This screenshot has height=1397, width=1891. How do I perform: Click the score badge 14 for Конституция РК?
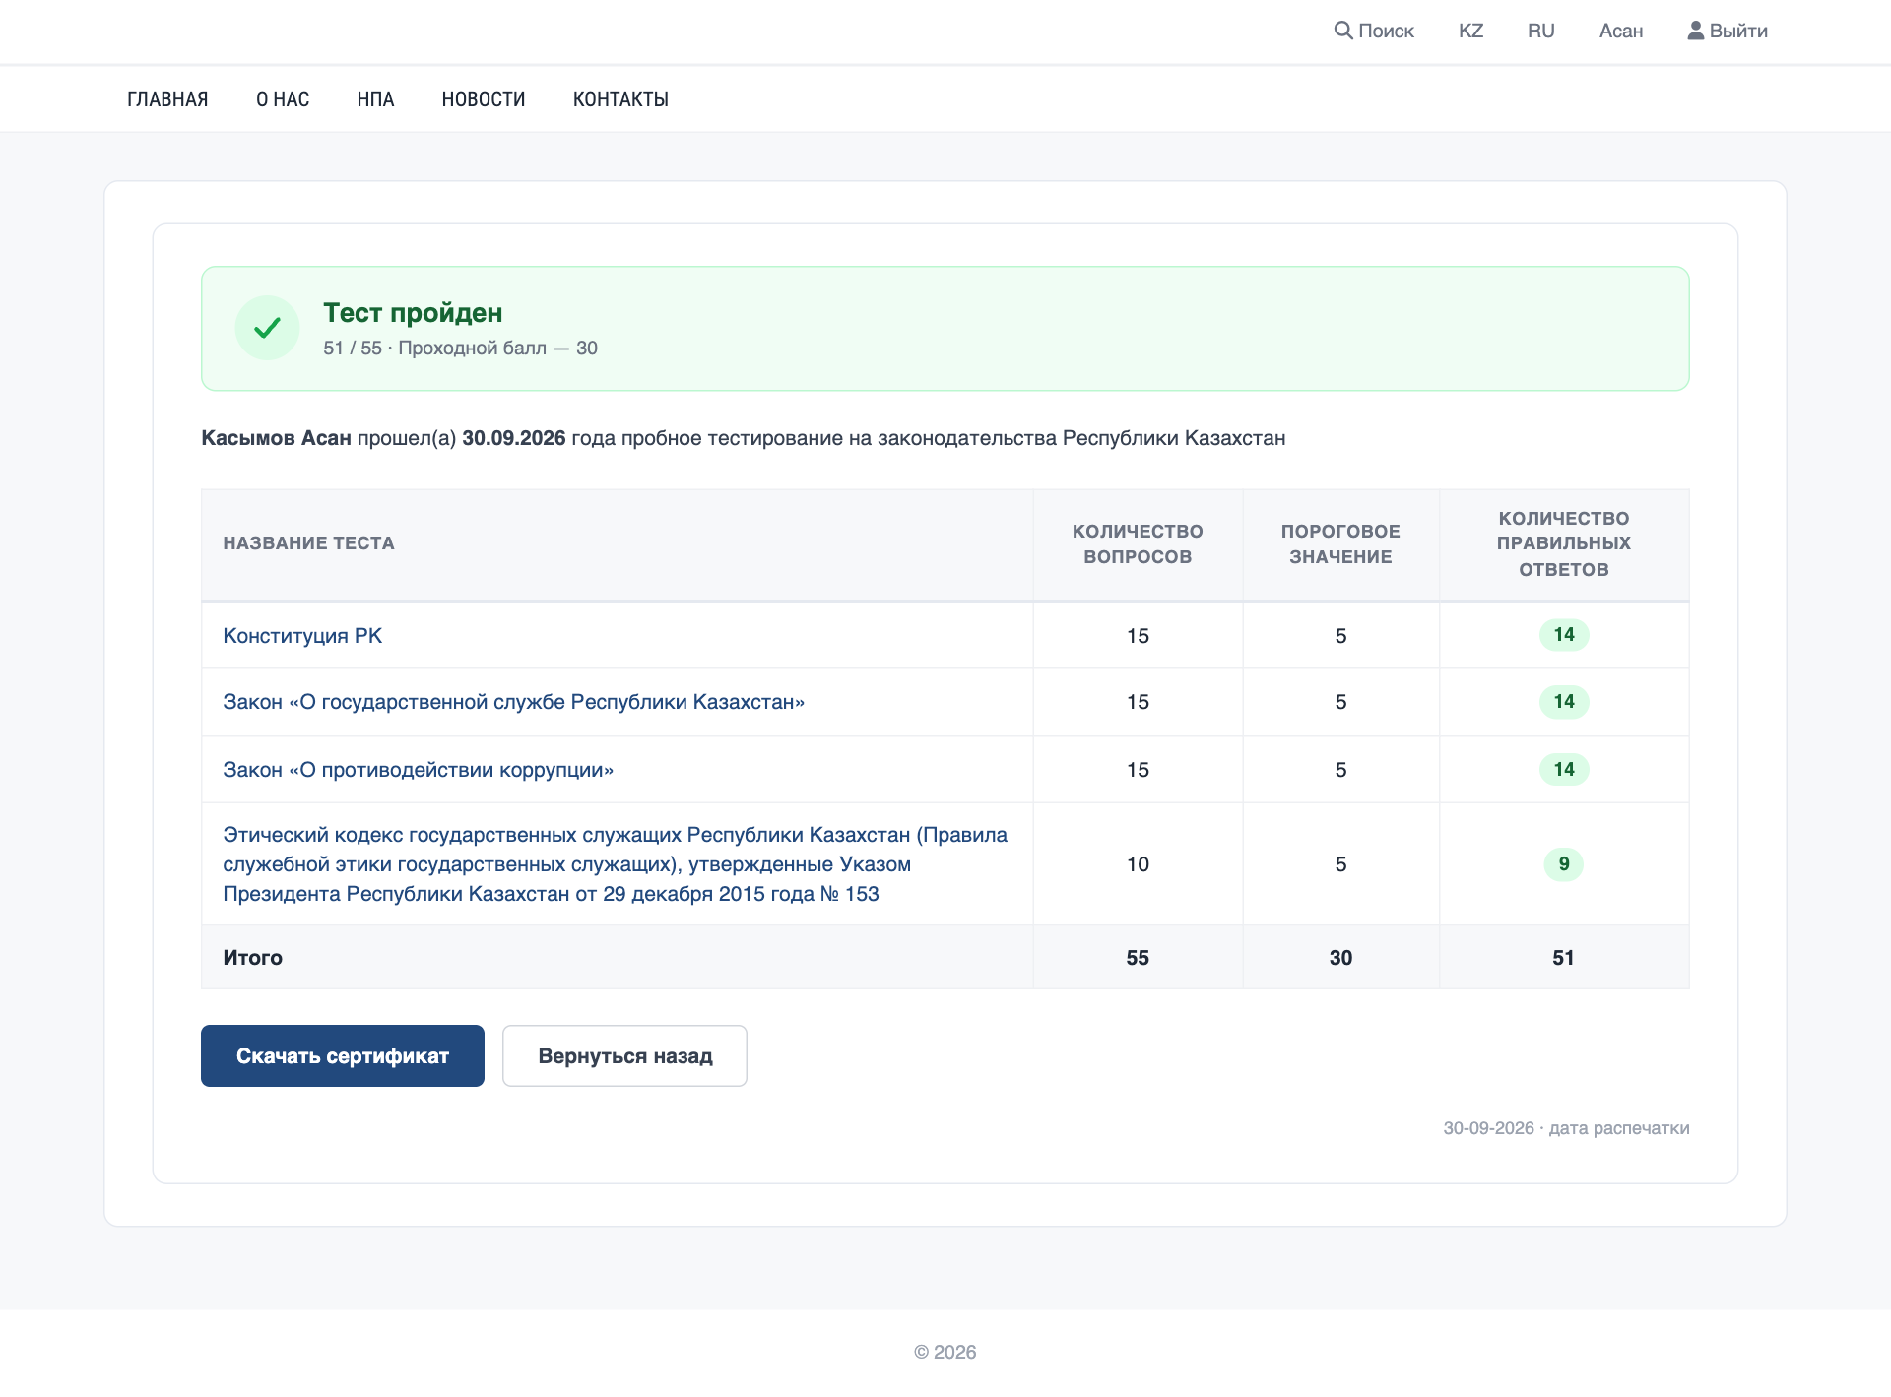click(x=1564, y=635)
